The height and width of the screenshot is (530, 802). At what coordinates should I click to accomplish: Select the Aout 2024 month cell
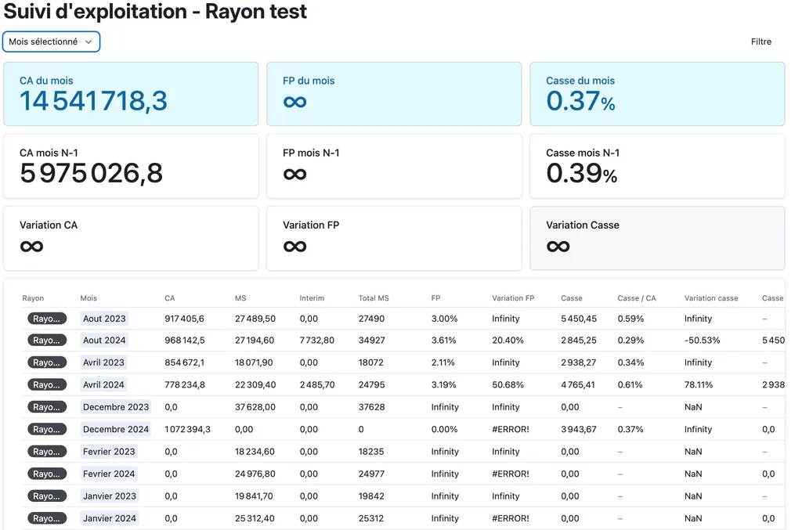(x=104, y=341)
